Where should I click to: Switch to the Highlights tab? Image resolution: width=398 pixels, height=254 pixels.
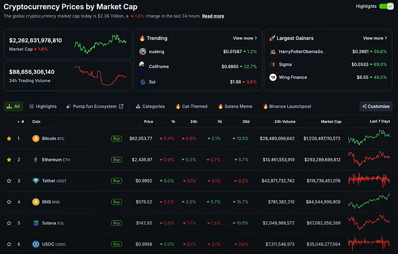(43, 107)
